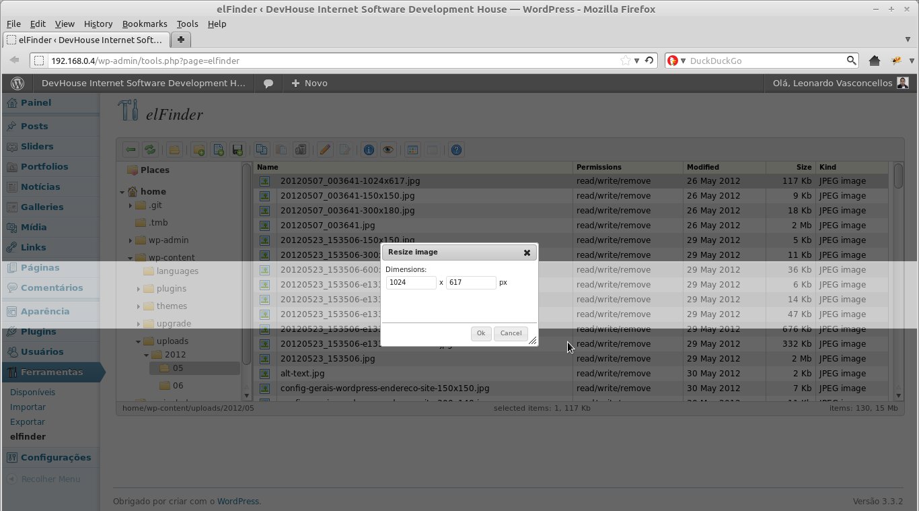This screenshot has width=919, height=511.
Task: Open a new browser tab with plus button
Action: [181, 40]
